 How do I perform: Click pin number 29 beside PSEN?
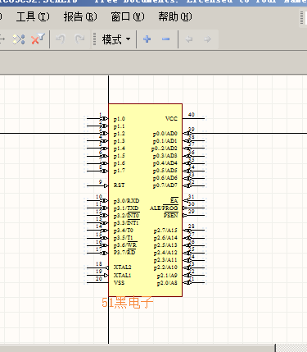[x=192, y=212]
